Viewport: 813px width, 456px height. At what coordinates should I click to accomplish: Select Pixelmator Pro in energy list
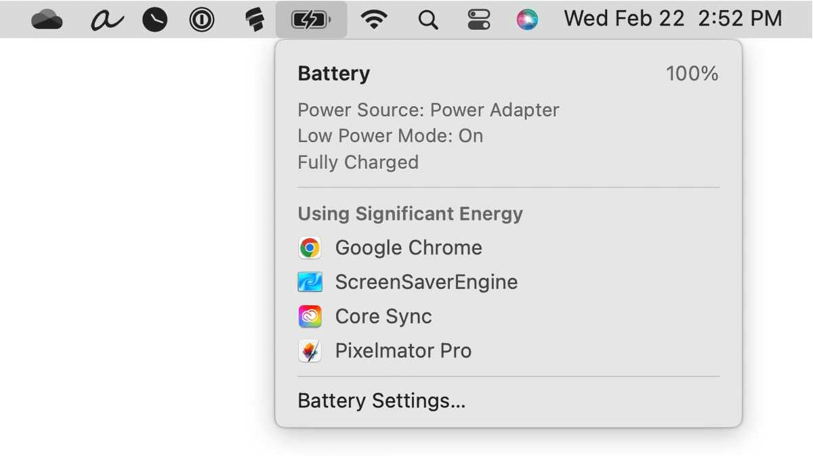403,351
